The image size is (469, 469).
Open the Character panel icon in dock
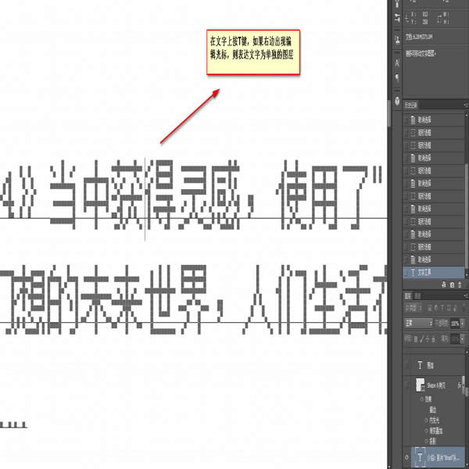397,63
